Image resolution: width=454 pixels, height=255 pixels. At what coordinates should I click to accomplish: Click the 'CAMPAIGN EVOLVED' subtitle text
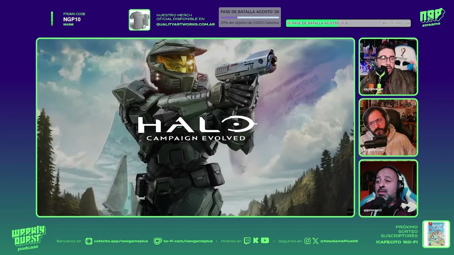click(196, 138)
